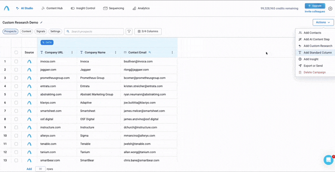Click the source icon in row 13

coord(29,160)
